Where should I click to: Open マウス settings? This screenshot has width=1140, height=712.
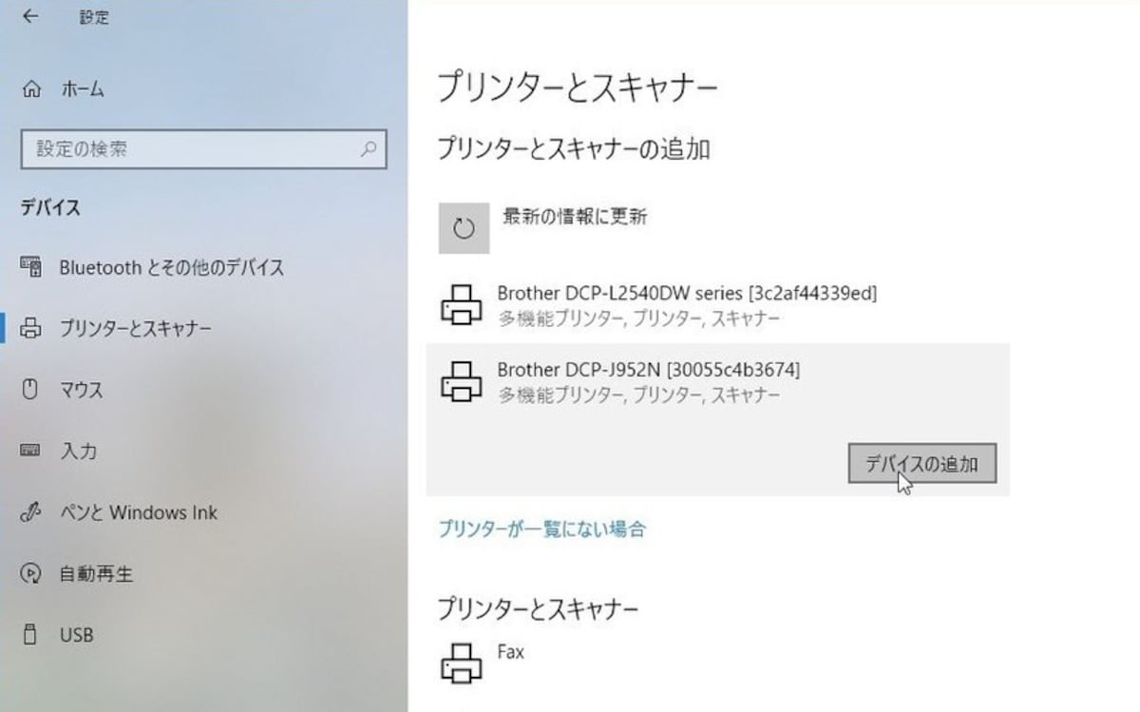(82, 390)
